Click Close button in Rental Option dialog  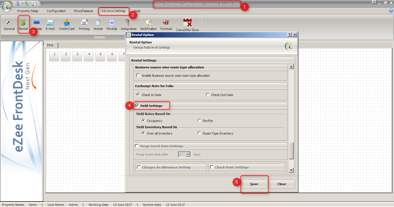click(281, 184)
